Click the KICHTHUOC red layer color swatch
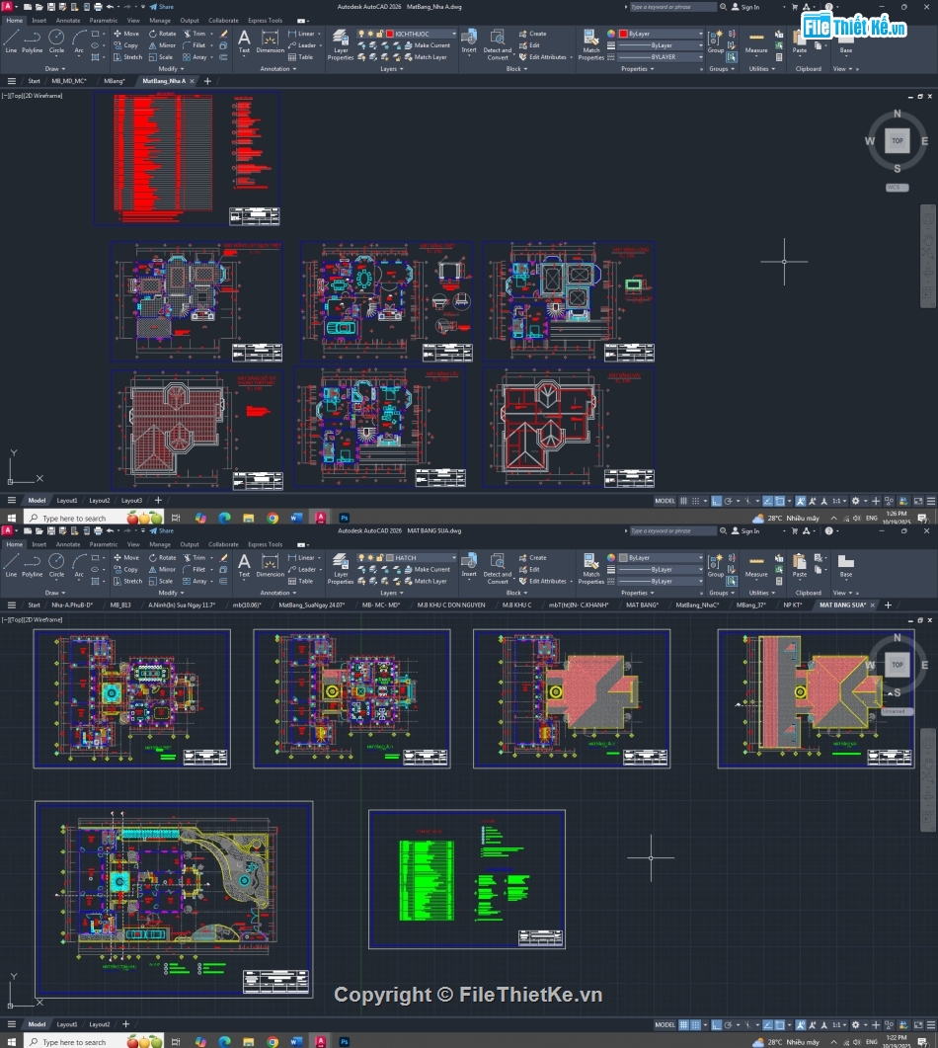This screenshot has width=938, height=1048. 389,33
